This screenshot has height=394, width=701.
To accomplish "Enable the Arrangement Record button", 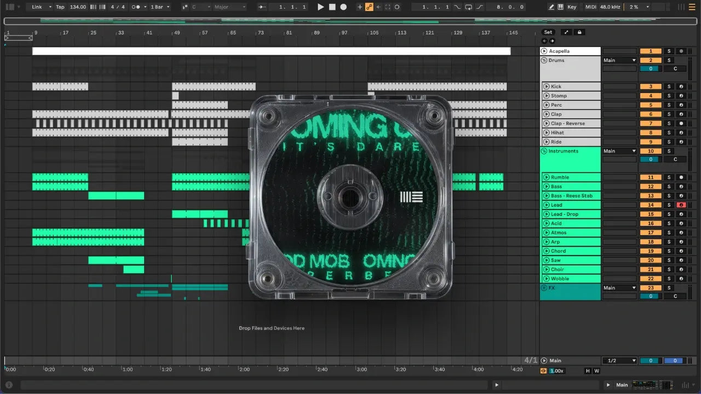I will point(343,7).
